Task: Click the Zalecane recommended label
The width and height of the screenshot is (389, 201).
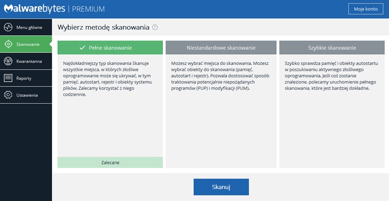Action: pos(110,162)
